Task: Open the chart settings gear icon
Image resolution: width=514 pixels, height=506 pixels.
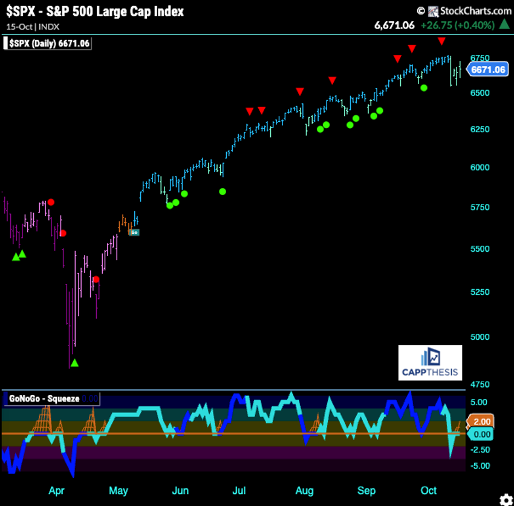Action: click(x=505, y=499)
